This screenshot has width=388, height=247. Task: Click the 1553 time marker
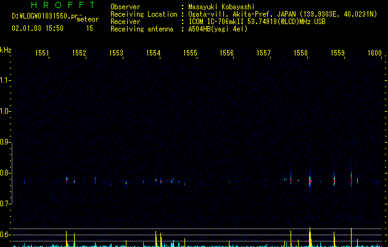tap(116, 53)
